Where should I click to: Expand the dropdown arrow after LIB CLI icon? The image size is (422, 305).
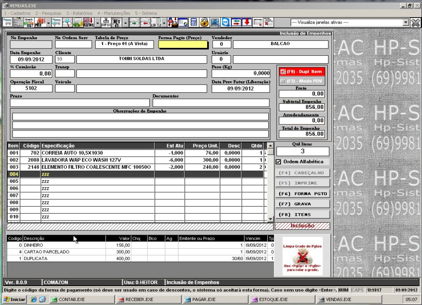[x=164, y=22]
